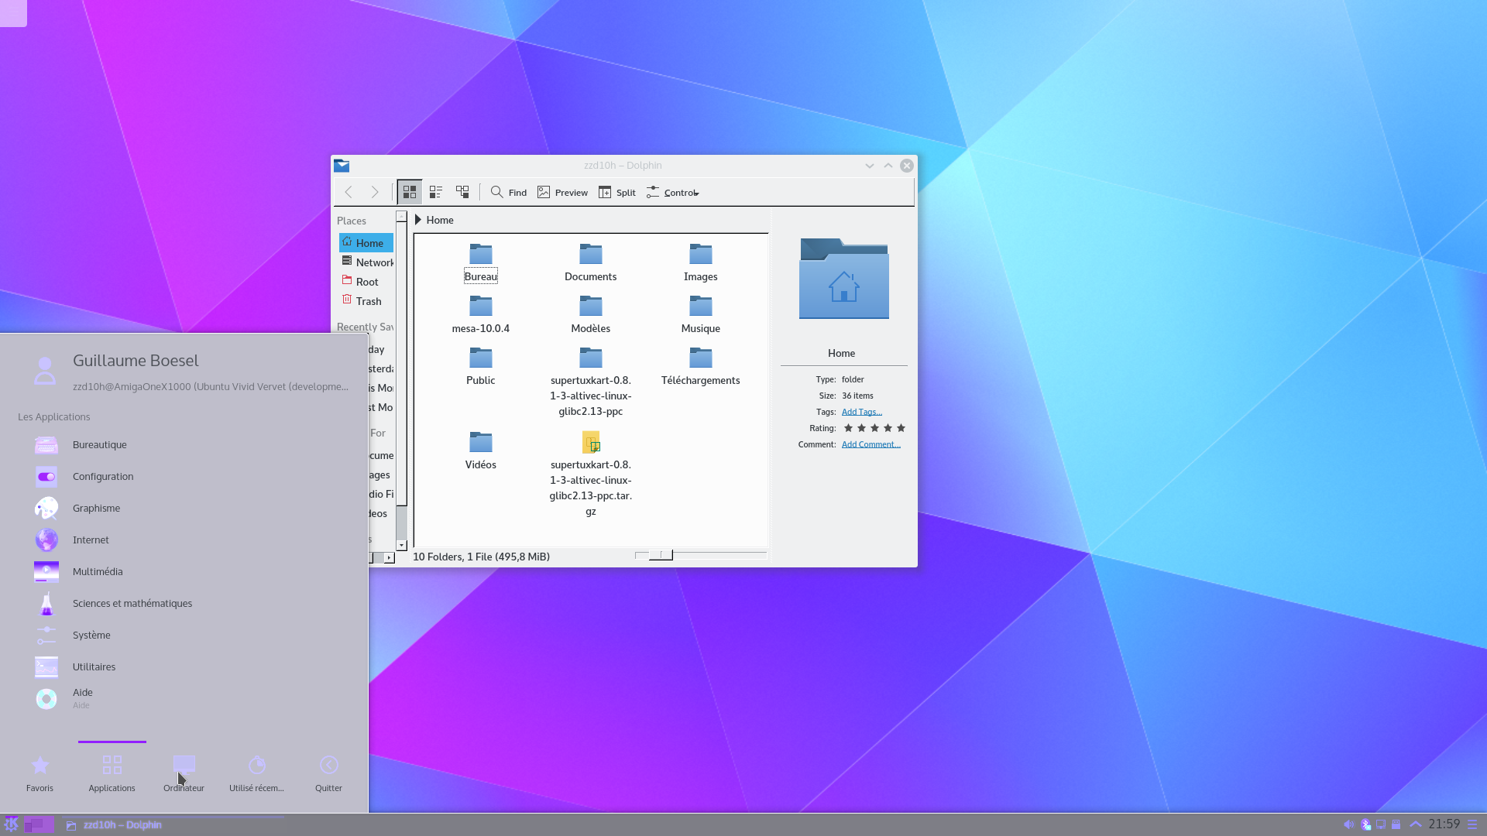Open the Ordinateur tab in launcher

coord(184,773)
